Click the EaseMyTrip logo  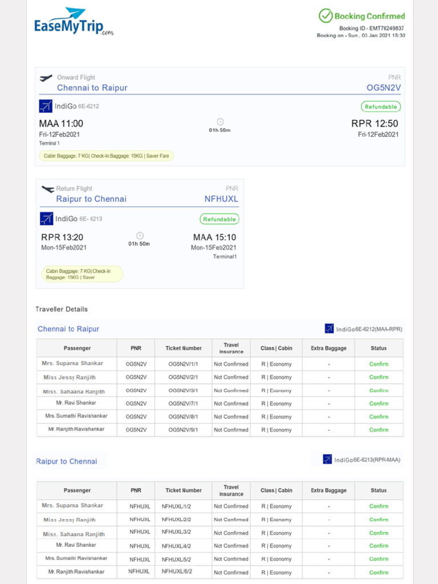(74, 22)
